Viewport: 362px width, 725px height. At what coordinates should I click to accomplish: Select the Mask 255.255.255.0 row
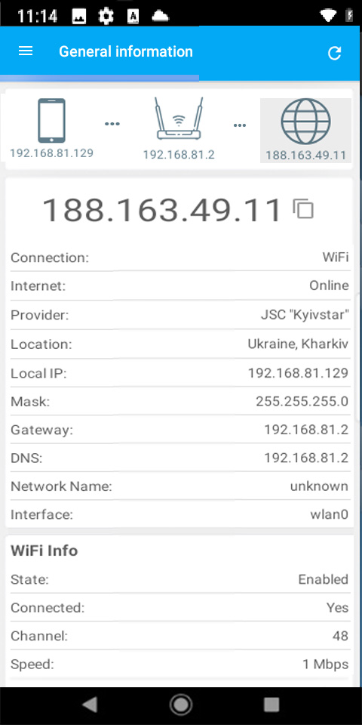179,401
